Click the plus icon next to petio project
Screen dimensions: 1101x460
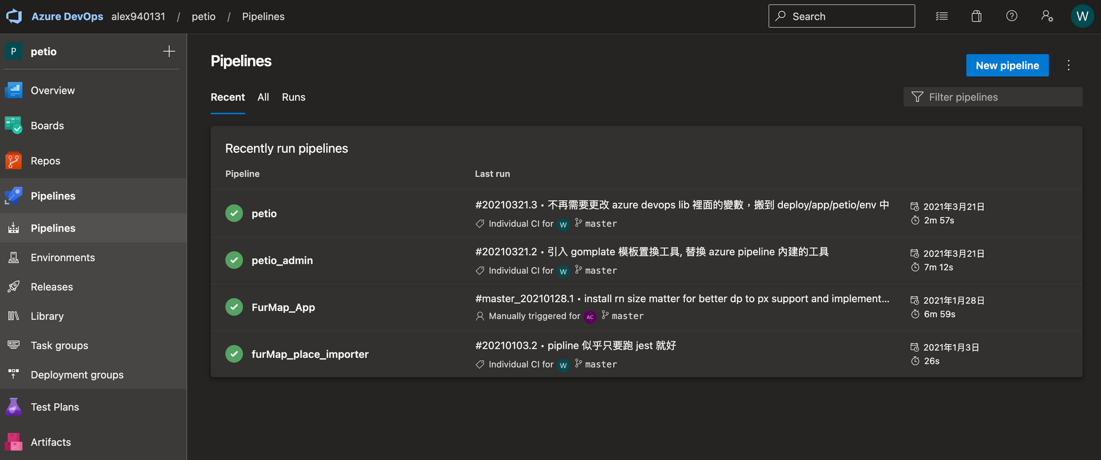169,51
